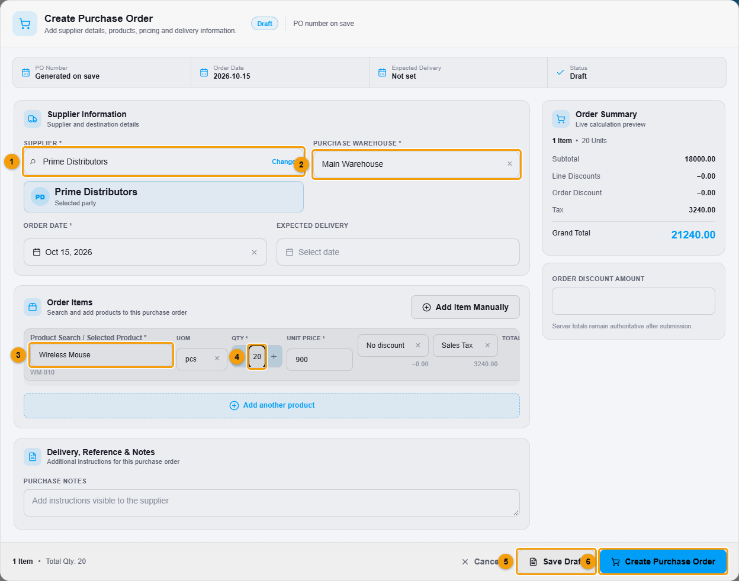Open the Expected Delivery Select date picker
The width and height of the screenshot is (739, 581).
tap(398, 252)
